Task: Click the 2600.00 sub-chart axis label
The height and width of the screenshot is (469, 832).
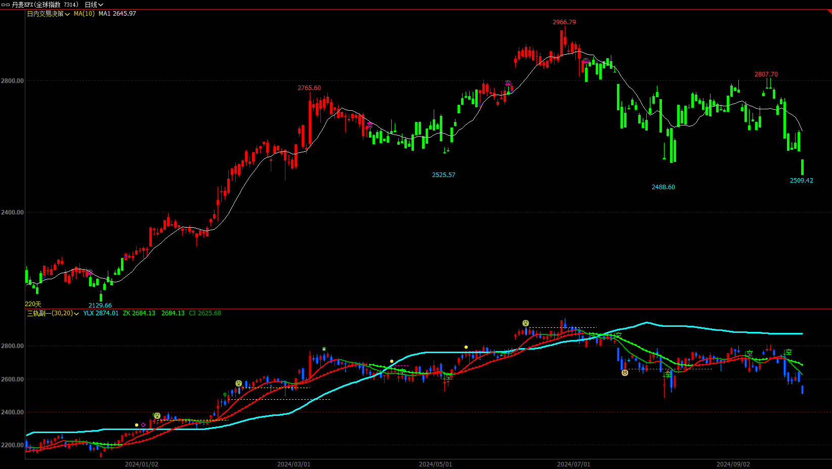Action: click(12, 379)
